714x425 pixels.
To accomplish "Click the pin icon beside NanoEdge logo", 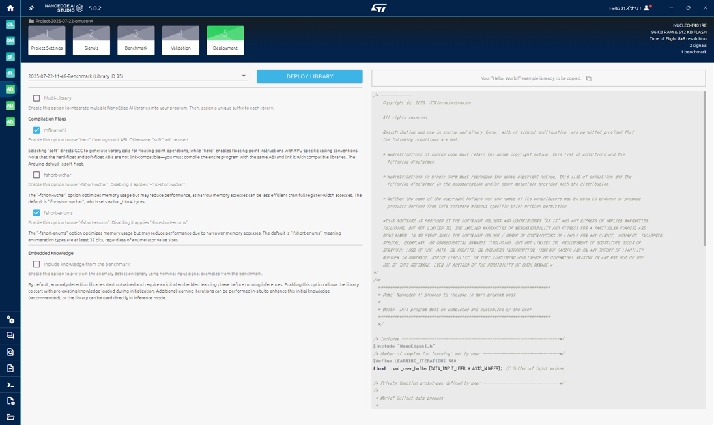I will (x=31, y=8).
